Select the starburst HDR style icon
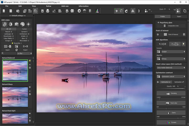The height and width of the screenshot is (126, 189). 28,24
